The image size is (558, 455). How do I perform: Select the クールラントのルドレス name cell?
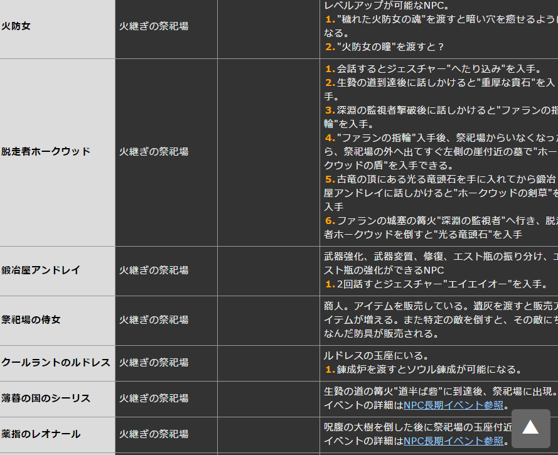[57, 363]
